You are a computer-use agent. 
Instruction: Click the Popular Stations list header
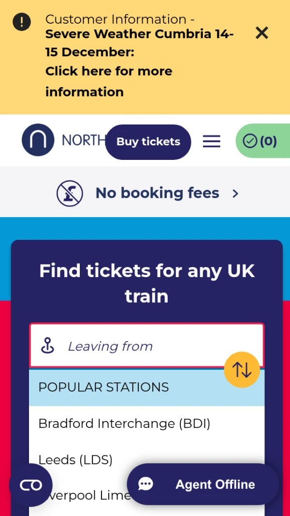point(103,387)
